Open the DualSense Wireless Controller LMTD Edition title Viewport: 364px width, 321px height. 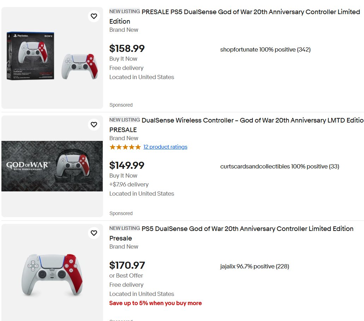236,125
